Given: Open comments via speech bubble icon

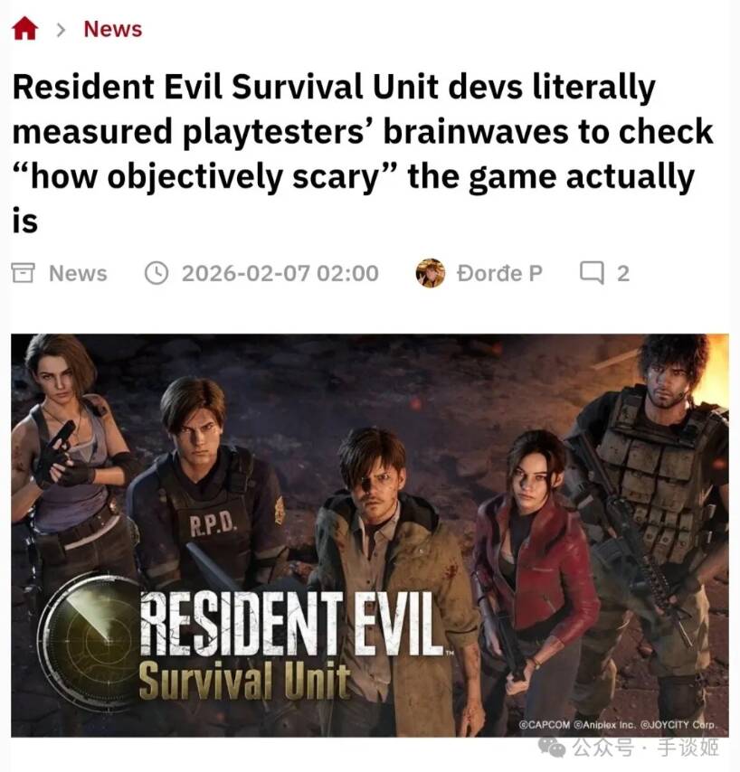Looking at the screenshot, I should (592, 273).
